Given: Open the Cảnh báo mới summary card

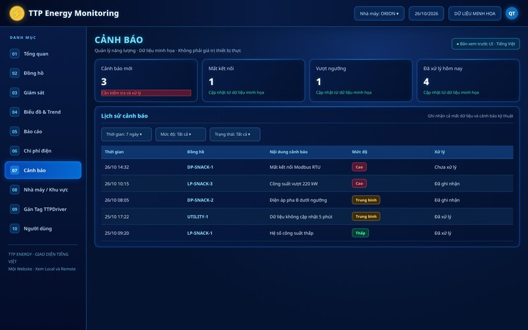Looking at the screenshot, I should 146,81.
